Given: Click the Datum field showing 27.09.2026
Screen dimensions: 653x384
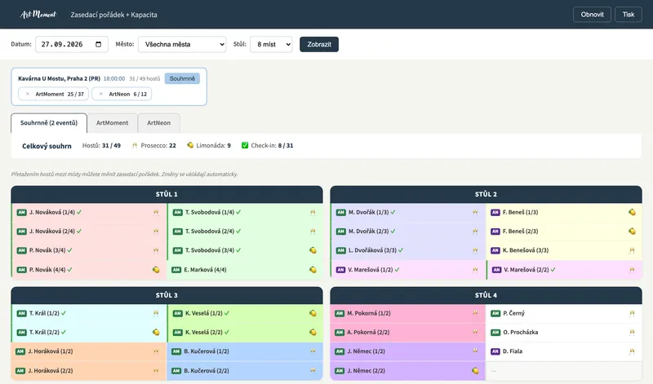Looking at the screenshot, I should (72, 44).
